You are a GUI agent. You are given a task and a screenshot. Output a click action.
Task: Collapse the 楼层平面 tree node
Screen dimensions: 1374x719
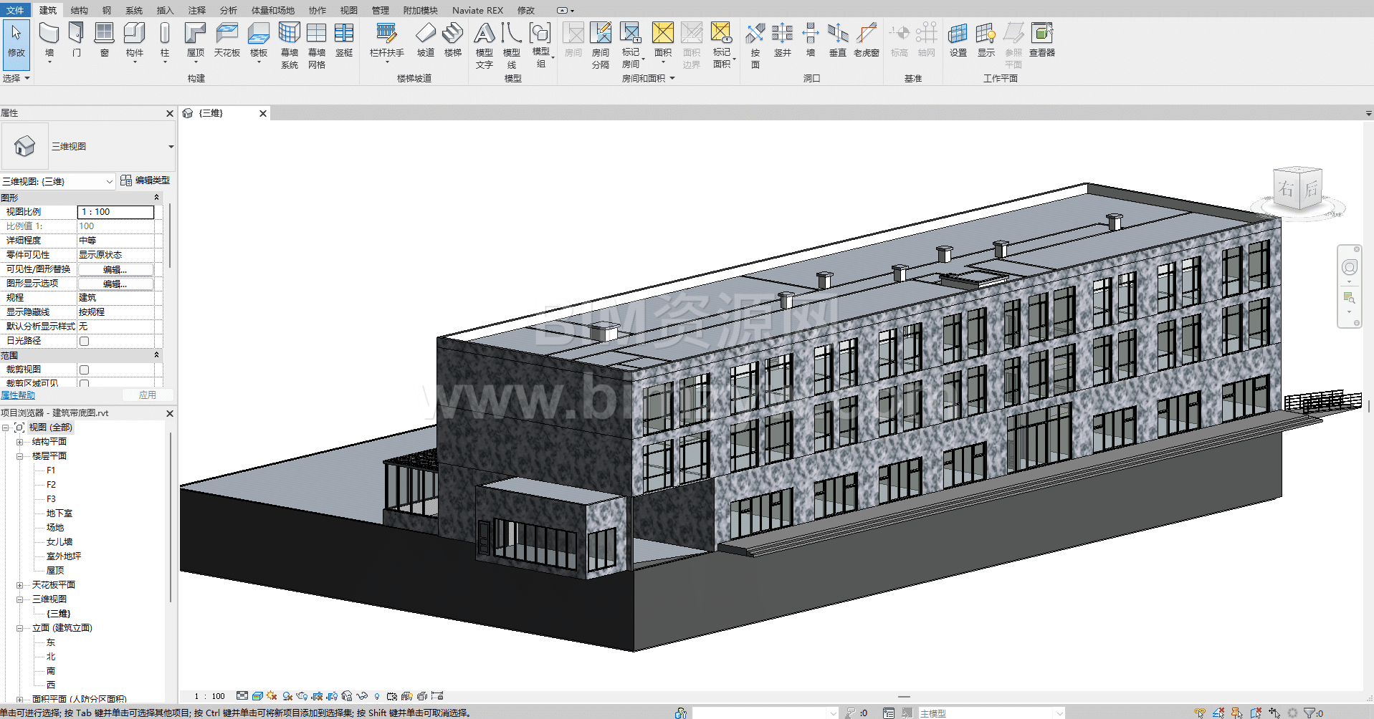point(20,456)
